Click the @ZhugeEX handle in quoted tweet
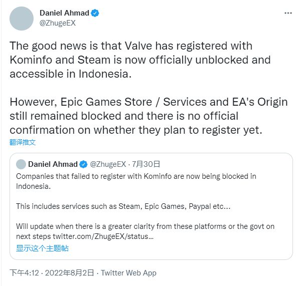 [x=108, y=164]
